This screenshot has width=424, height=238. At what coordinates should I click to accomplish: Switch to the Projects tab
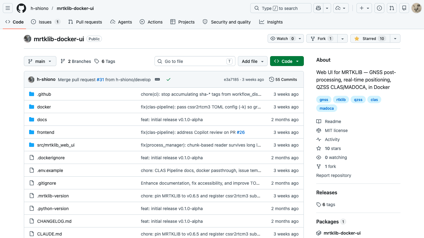182,22
